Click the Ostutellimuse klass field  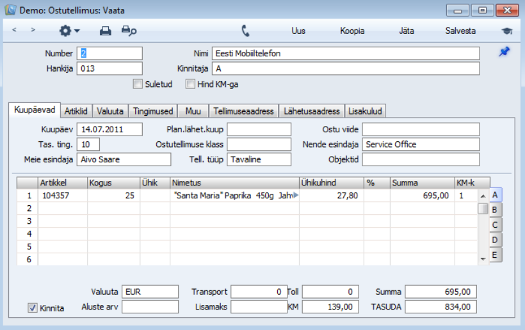pyautogui.click(x=259, y=145)
